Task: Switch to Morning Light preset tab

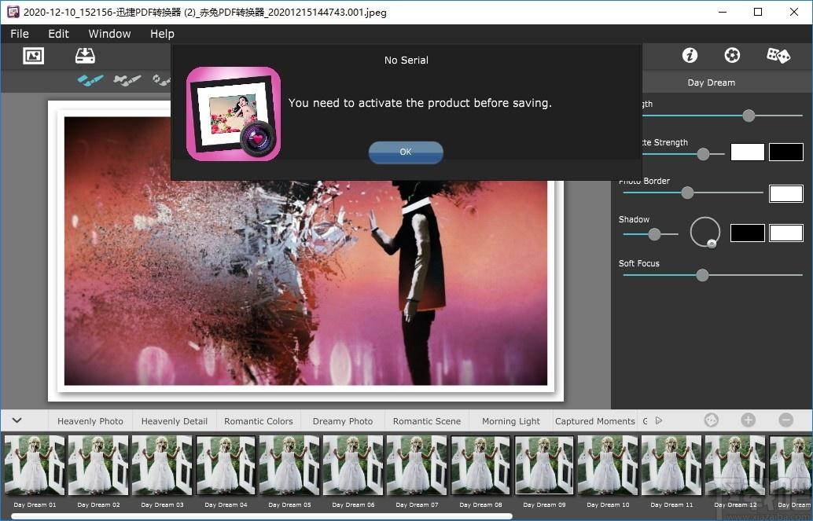Action: coord(511,421)
